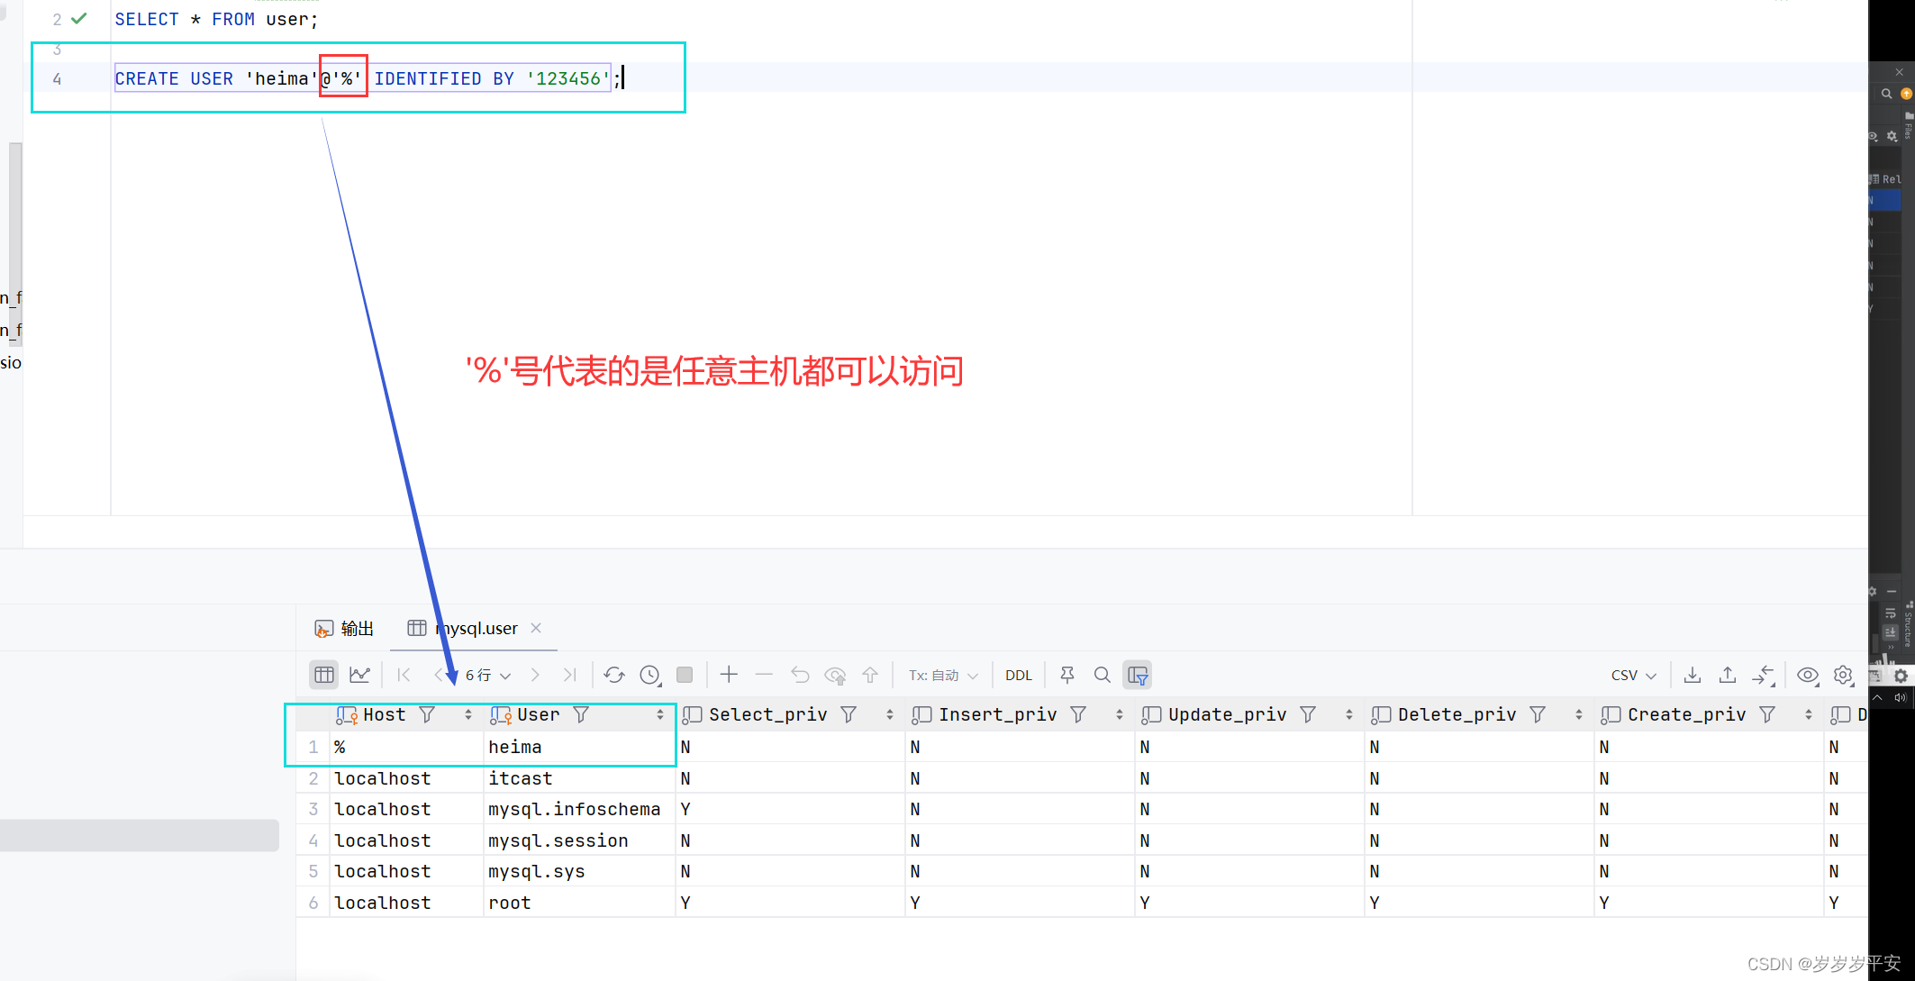This screenshot has height=981, width=1915.
Task: Expand hidden system tray icons chevron
Action: (x=1877, y=697)
